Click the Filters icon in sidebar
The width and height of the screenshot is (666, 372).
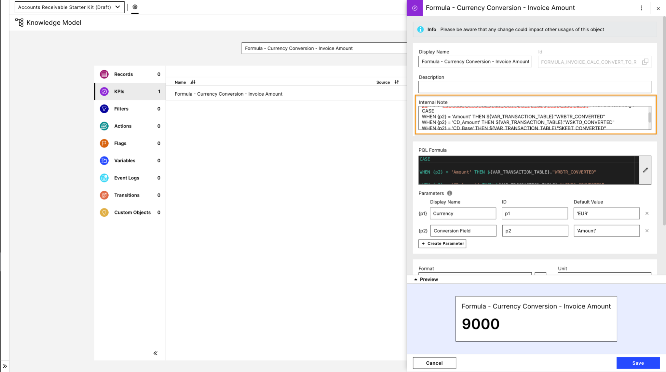[104, 108]
